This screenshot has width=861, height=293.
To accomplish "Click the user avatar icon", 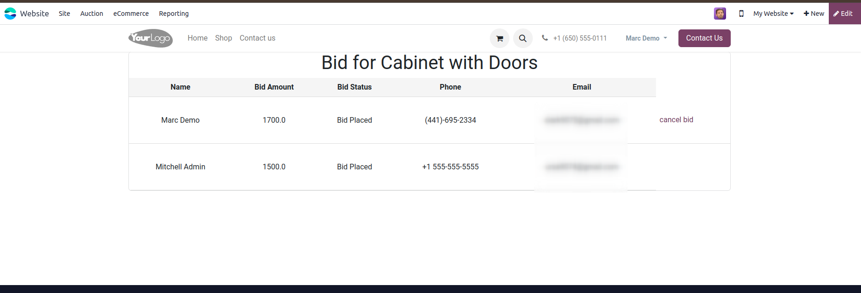I will click(x=720, y=14).
